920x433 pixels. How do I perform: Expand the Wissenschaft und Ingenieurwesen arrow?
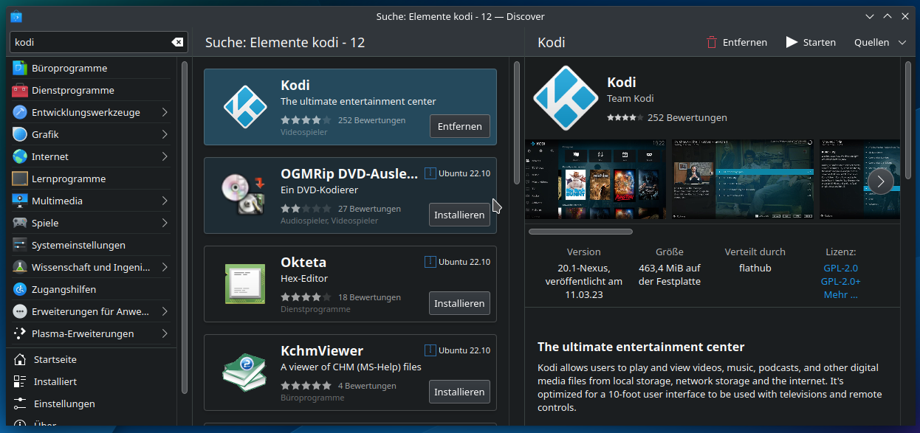[x=164, y=267]
